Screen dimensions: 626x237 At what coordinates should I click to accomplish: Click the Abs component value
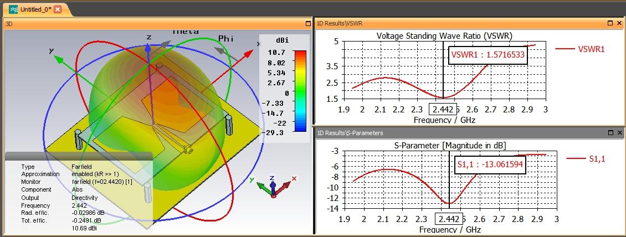[76, 189]
